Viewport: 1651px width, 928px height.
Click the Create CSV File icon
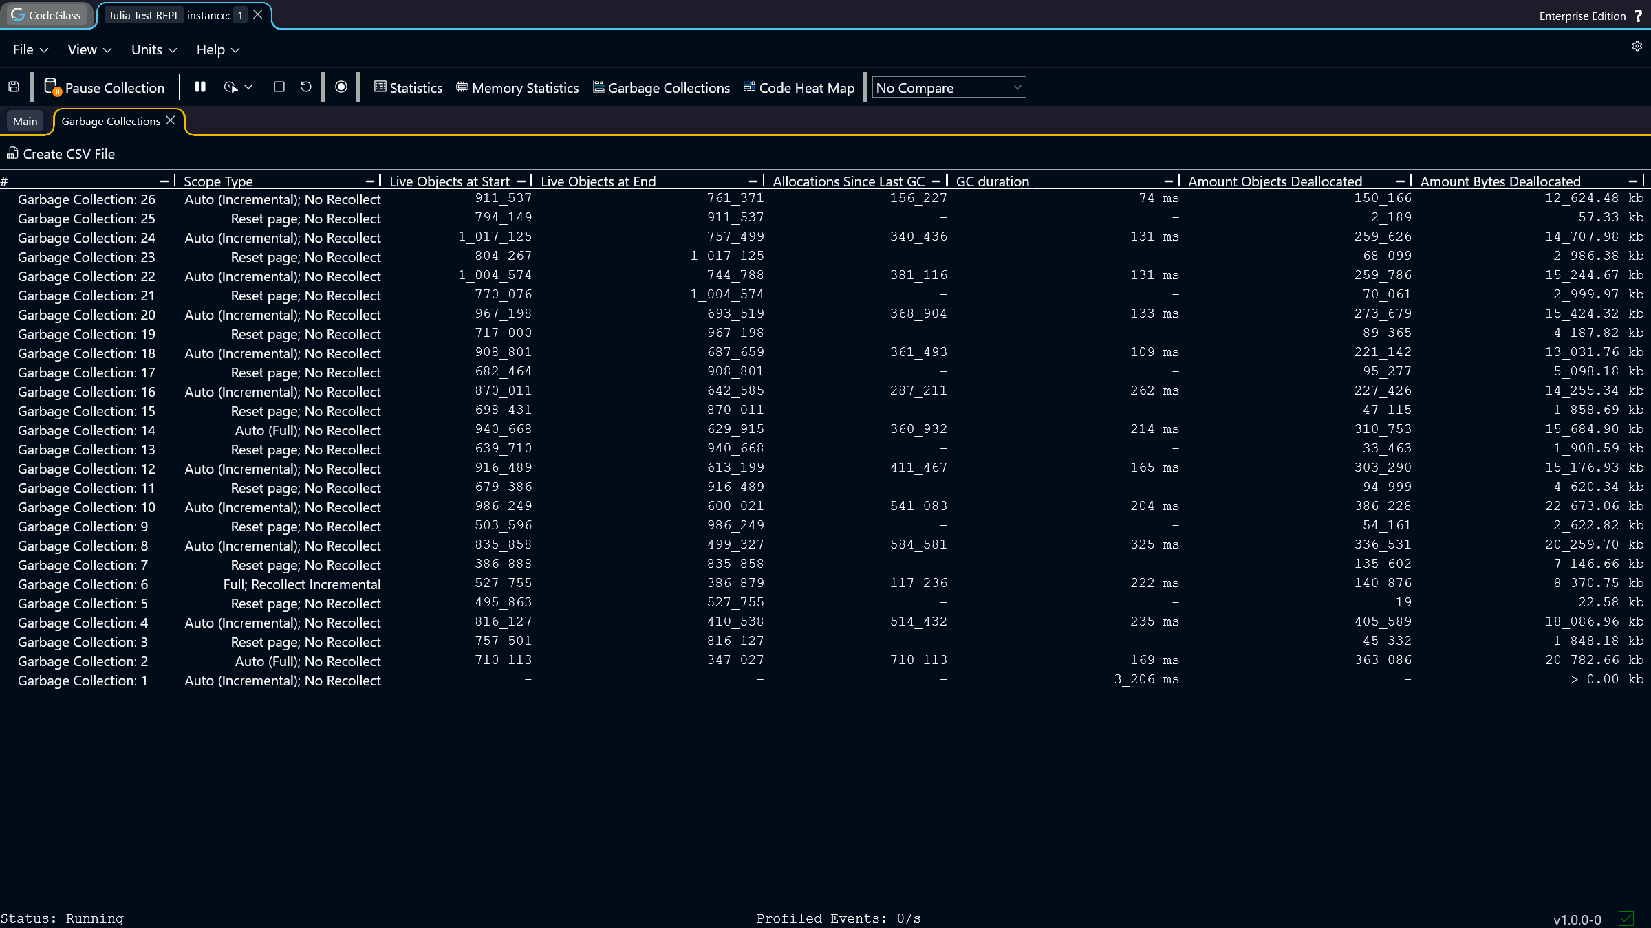click(12, 153)
